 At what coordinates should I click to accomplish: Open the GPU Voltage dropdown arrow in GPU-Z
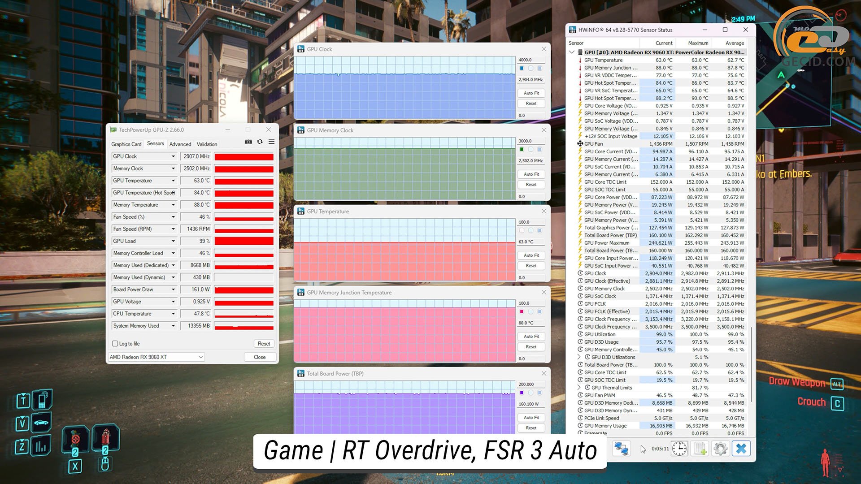[173, 302]
